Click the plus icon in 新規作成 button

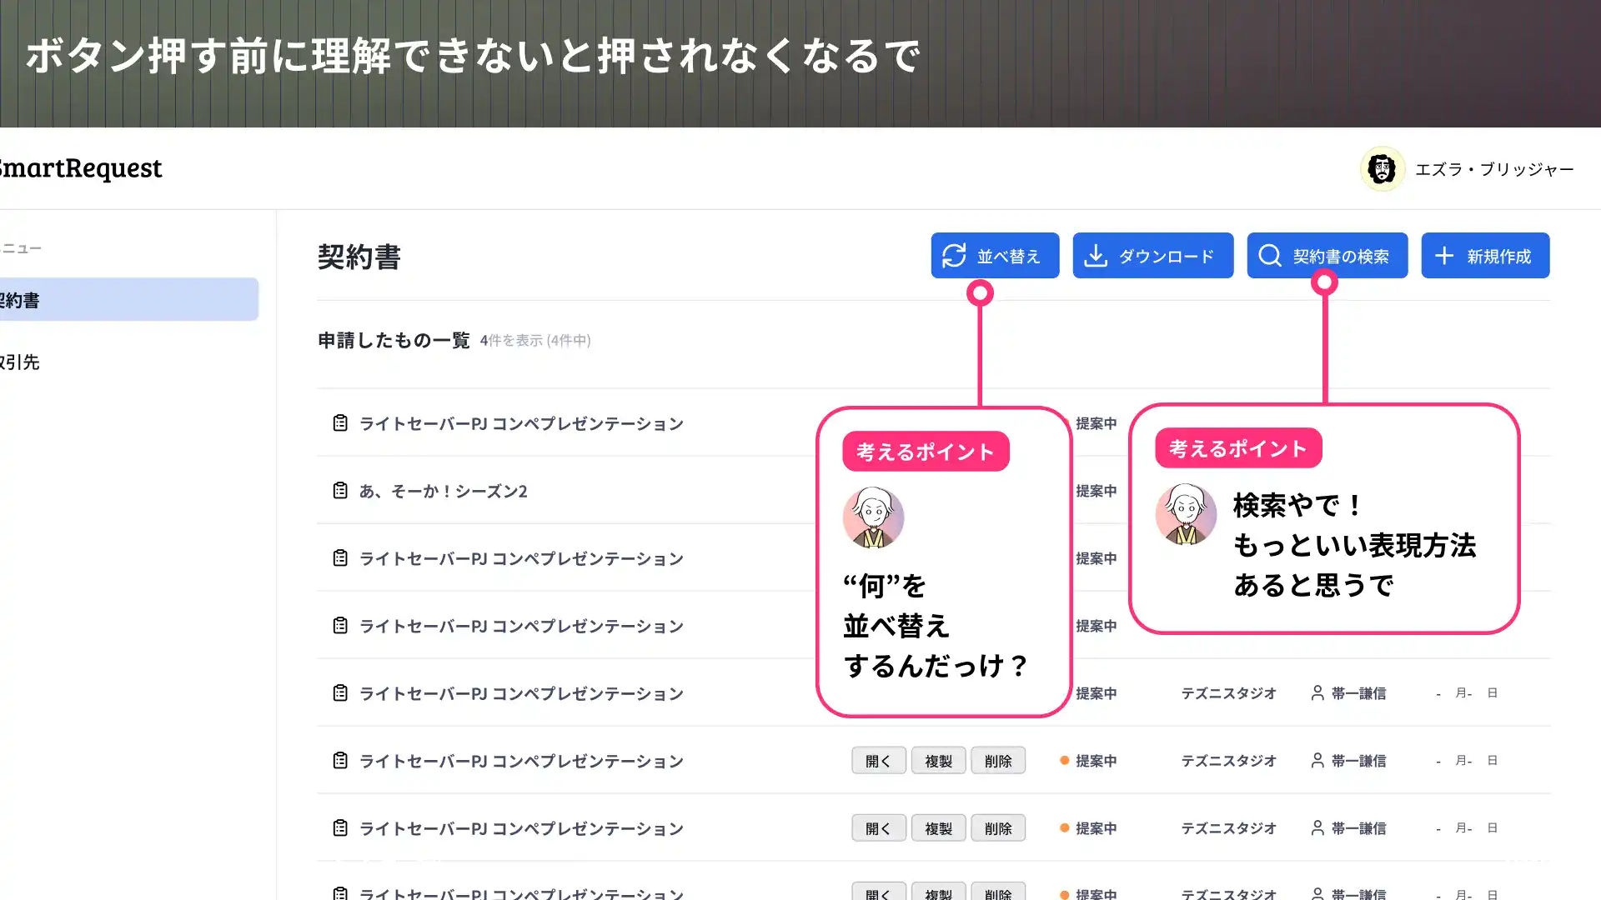(1443, 255)
